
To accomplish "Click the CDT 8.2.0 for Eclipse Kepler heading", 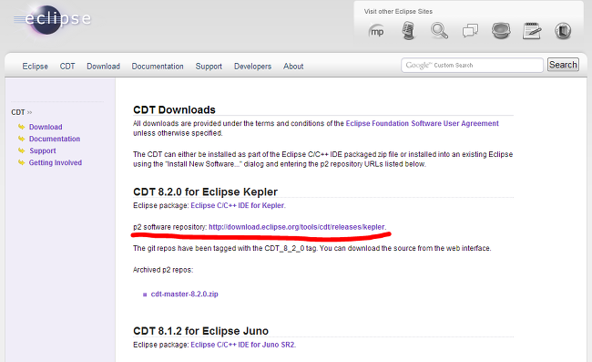I will pos(206,191).
